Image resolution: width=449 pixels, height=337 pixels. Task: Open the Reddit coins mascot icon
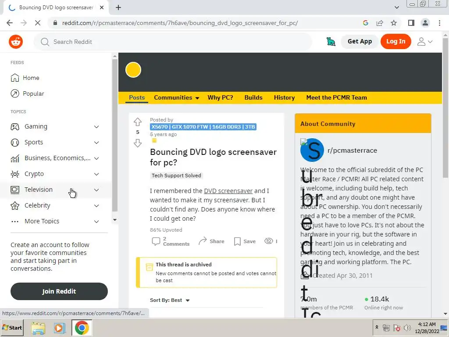tap(331, 42)
